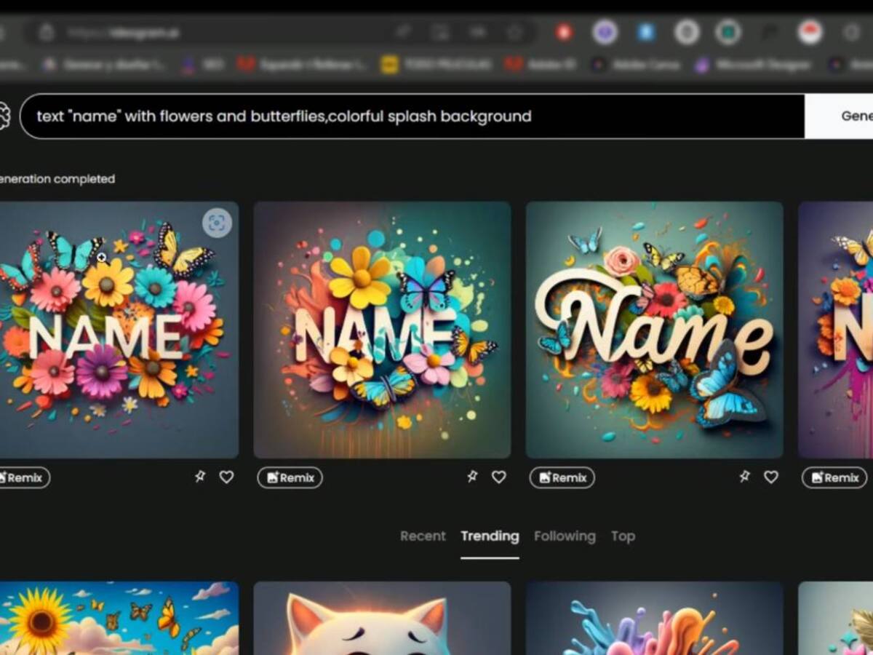
Task: Click the focus frame icon on first image
Action: click(x=216, y=223)
